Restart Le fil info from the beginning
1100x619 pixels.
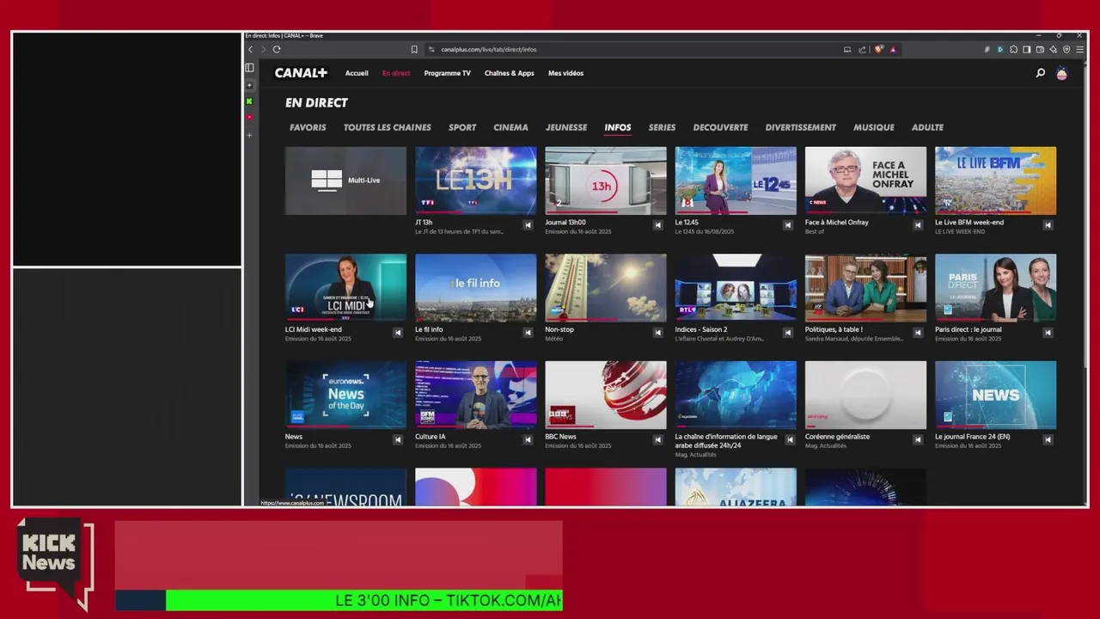point(528,333)
